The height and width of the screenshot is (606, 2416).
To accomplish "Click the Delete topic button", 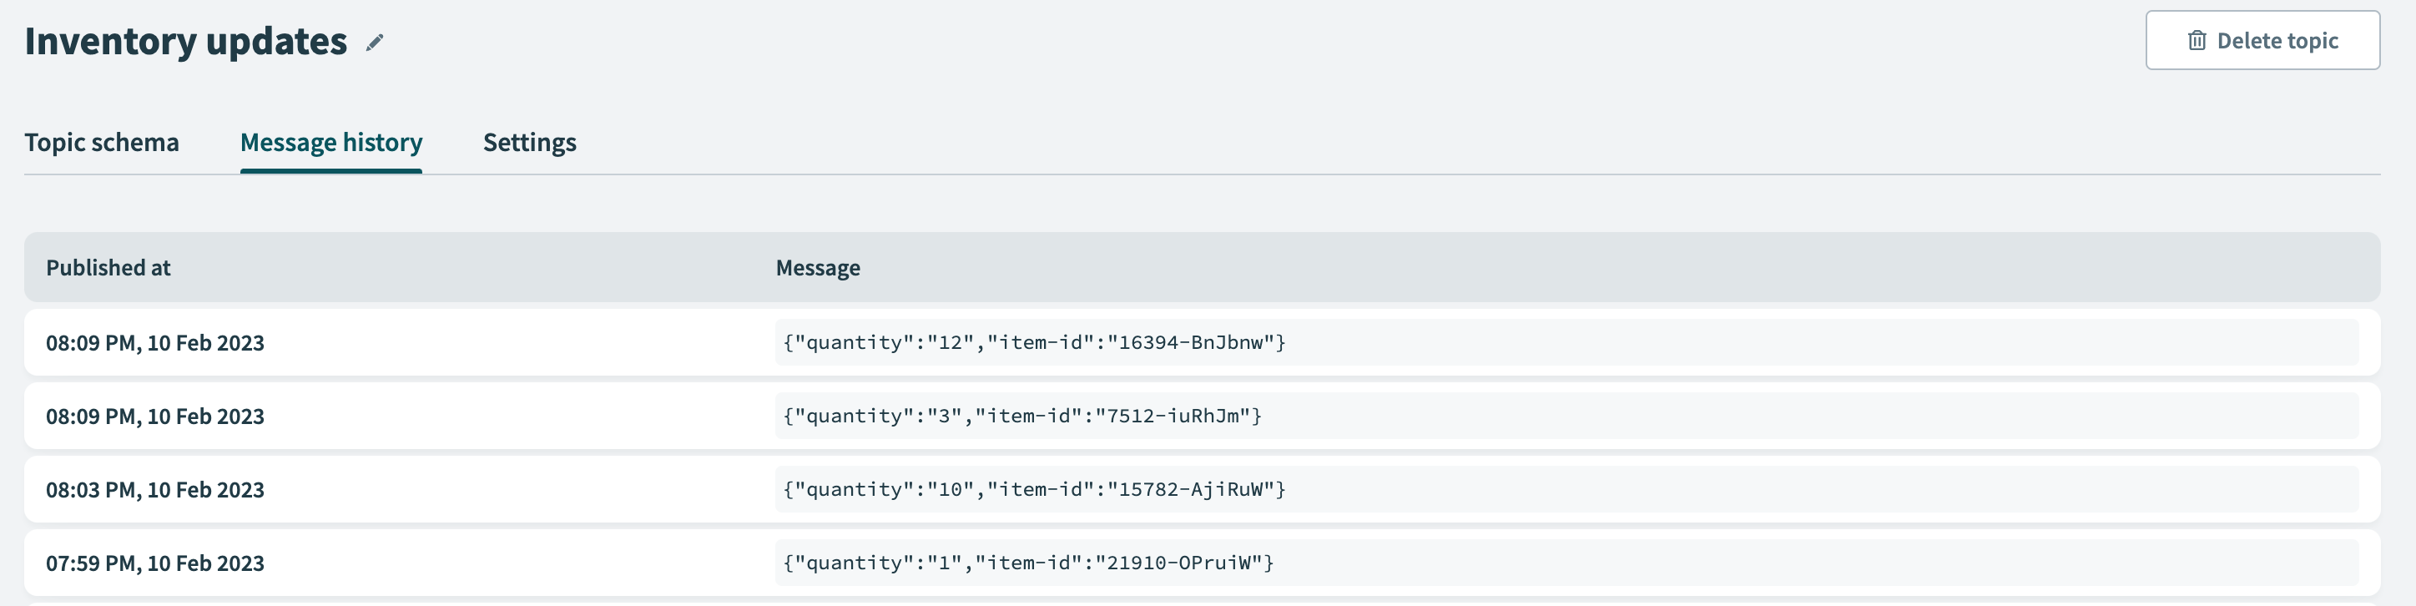I will pos(2262,40).
